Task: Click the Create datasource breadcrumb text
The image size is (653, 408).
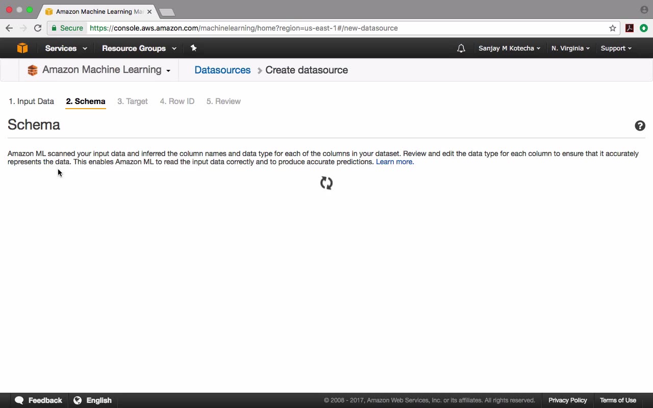Action: coord(307,70)
